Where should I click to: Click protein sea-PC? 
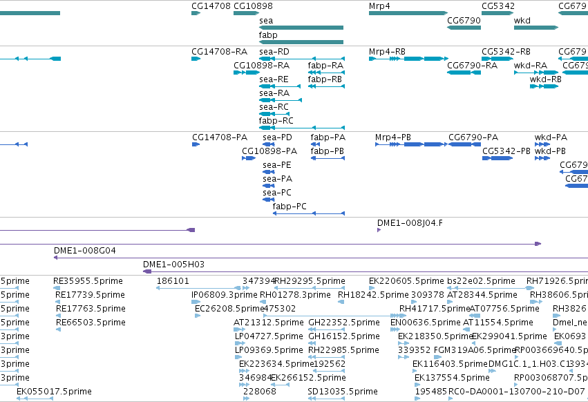coord(269,200)
